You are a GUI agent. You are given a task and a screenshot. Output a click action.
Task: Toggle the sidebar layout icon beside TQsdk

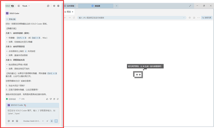tap(19, 6)
